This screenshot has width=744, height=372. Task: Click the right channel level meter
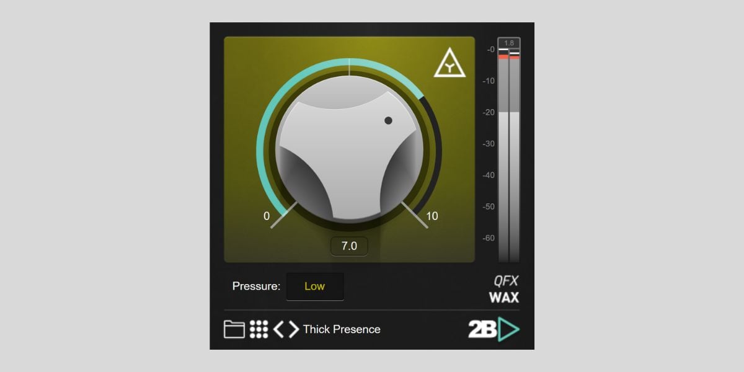(x=515, y=155)
